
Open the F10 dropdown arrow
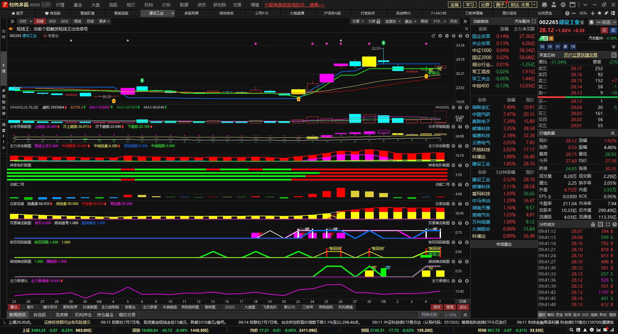[x=445, y=21]
